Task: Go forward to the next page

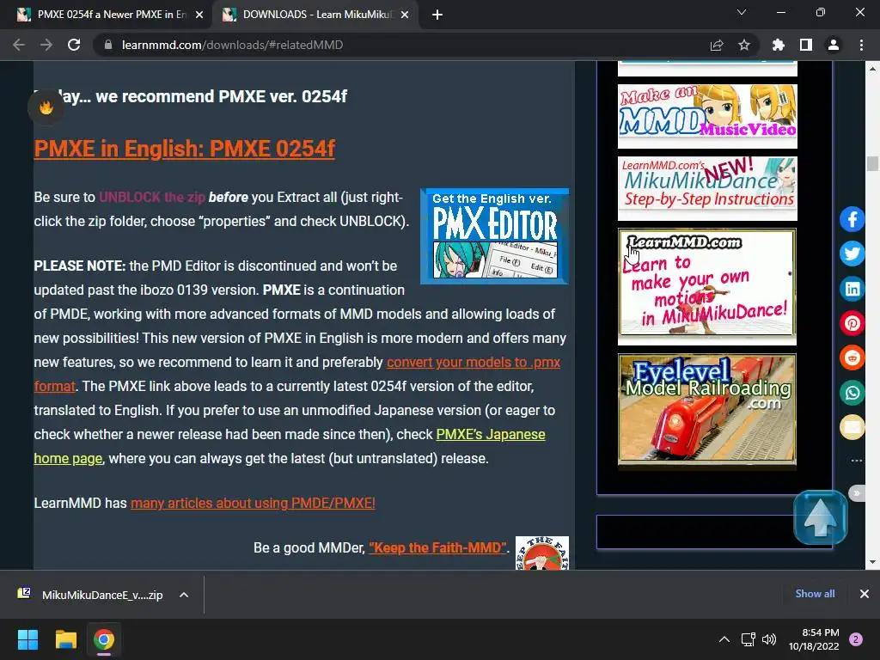Action: (46, 45)
